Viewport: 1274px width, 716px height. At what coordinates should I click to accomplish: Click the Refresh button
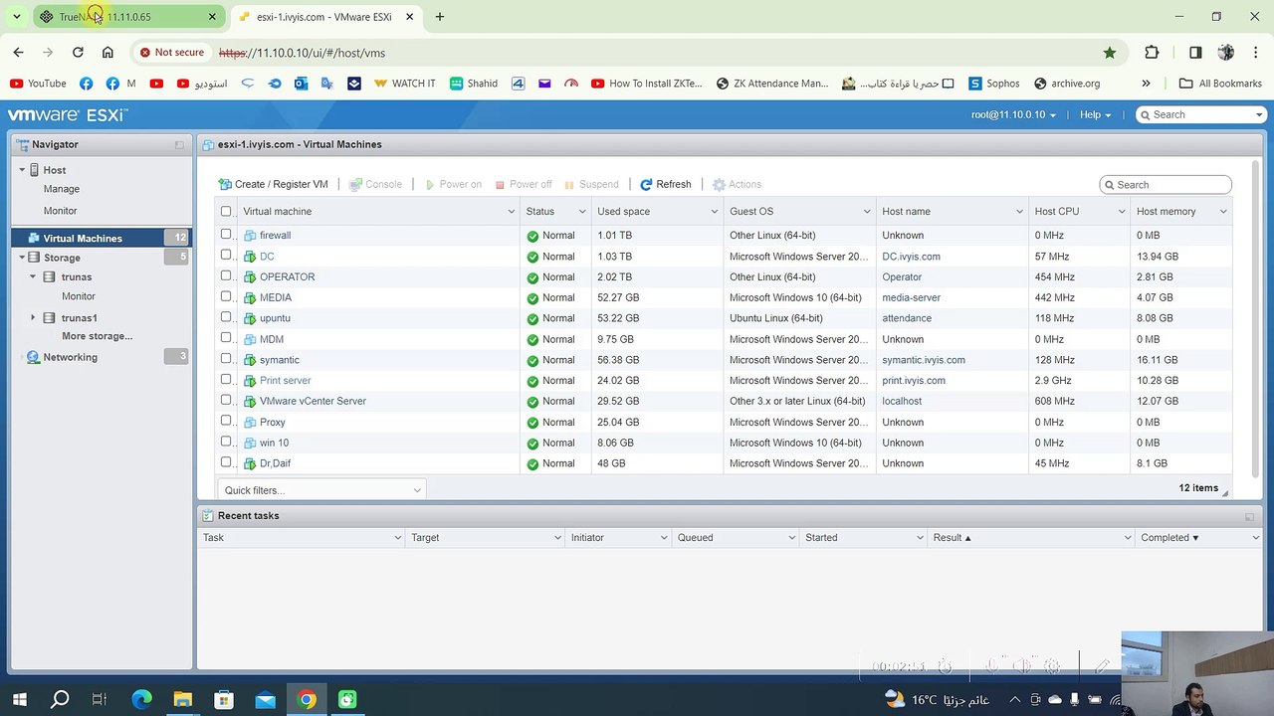click(666, 184)
